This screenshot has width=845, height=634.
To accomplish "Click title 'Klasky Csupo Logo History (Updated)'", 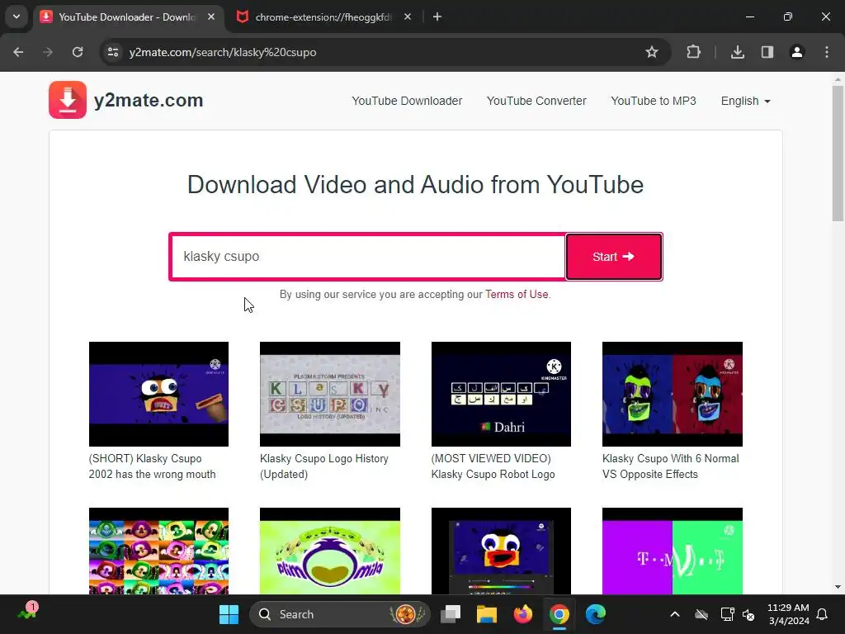I will [323, 466].
